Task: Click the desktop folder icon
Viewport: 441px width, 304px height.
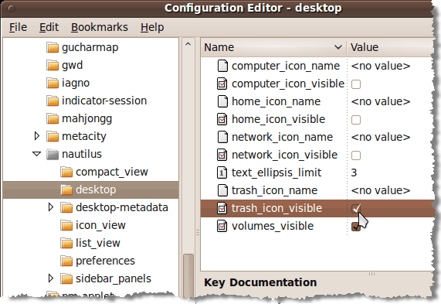Action: 66,190
